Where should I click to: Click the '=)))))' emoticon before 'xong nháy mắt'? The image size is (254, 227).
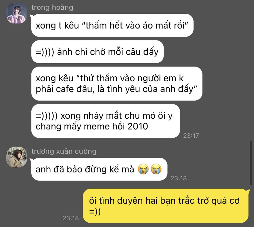click(47, 116)
